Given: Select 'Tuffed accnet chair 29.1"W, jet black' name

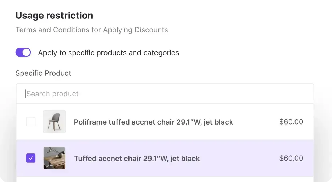Looking at the screenshot, I should 137,159.
